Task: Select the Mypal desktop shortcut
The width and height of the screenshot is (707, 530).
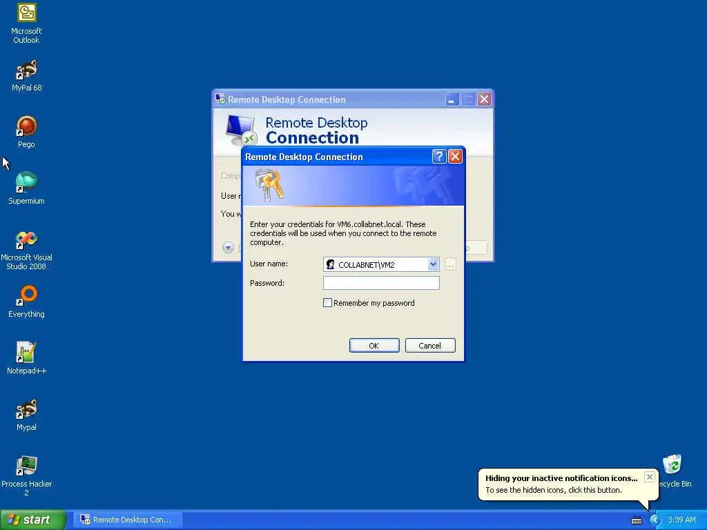Action: (x=26, y=415)
